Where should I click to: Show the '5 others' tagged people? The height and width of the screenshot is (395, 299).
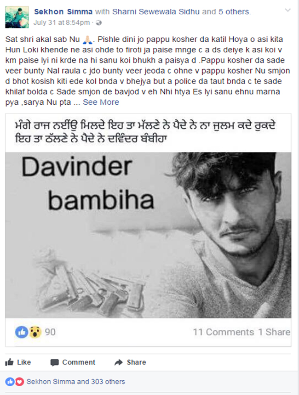tap(234, 11)
